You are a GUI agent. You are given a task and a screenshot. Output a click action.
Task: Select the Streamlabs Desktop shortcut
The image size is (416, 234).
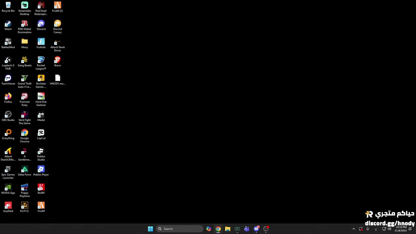pyautogui.click(x=24, y=8)
